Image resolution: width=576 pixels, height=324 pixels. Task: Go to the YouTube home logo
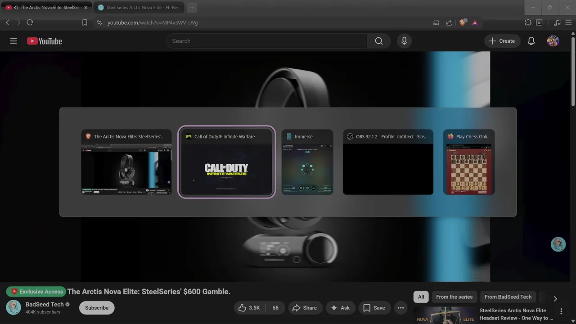pyautogui.click(x=44, y=41)
